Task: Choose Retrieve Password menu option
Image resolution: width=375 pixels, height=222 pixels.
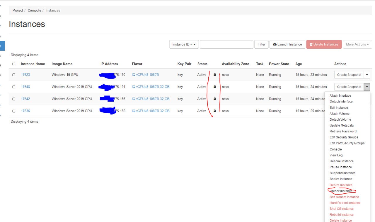Action: coord(343,131)
